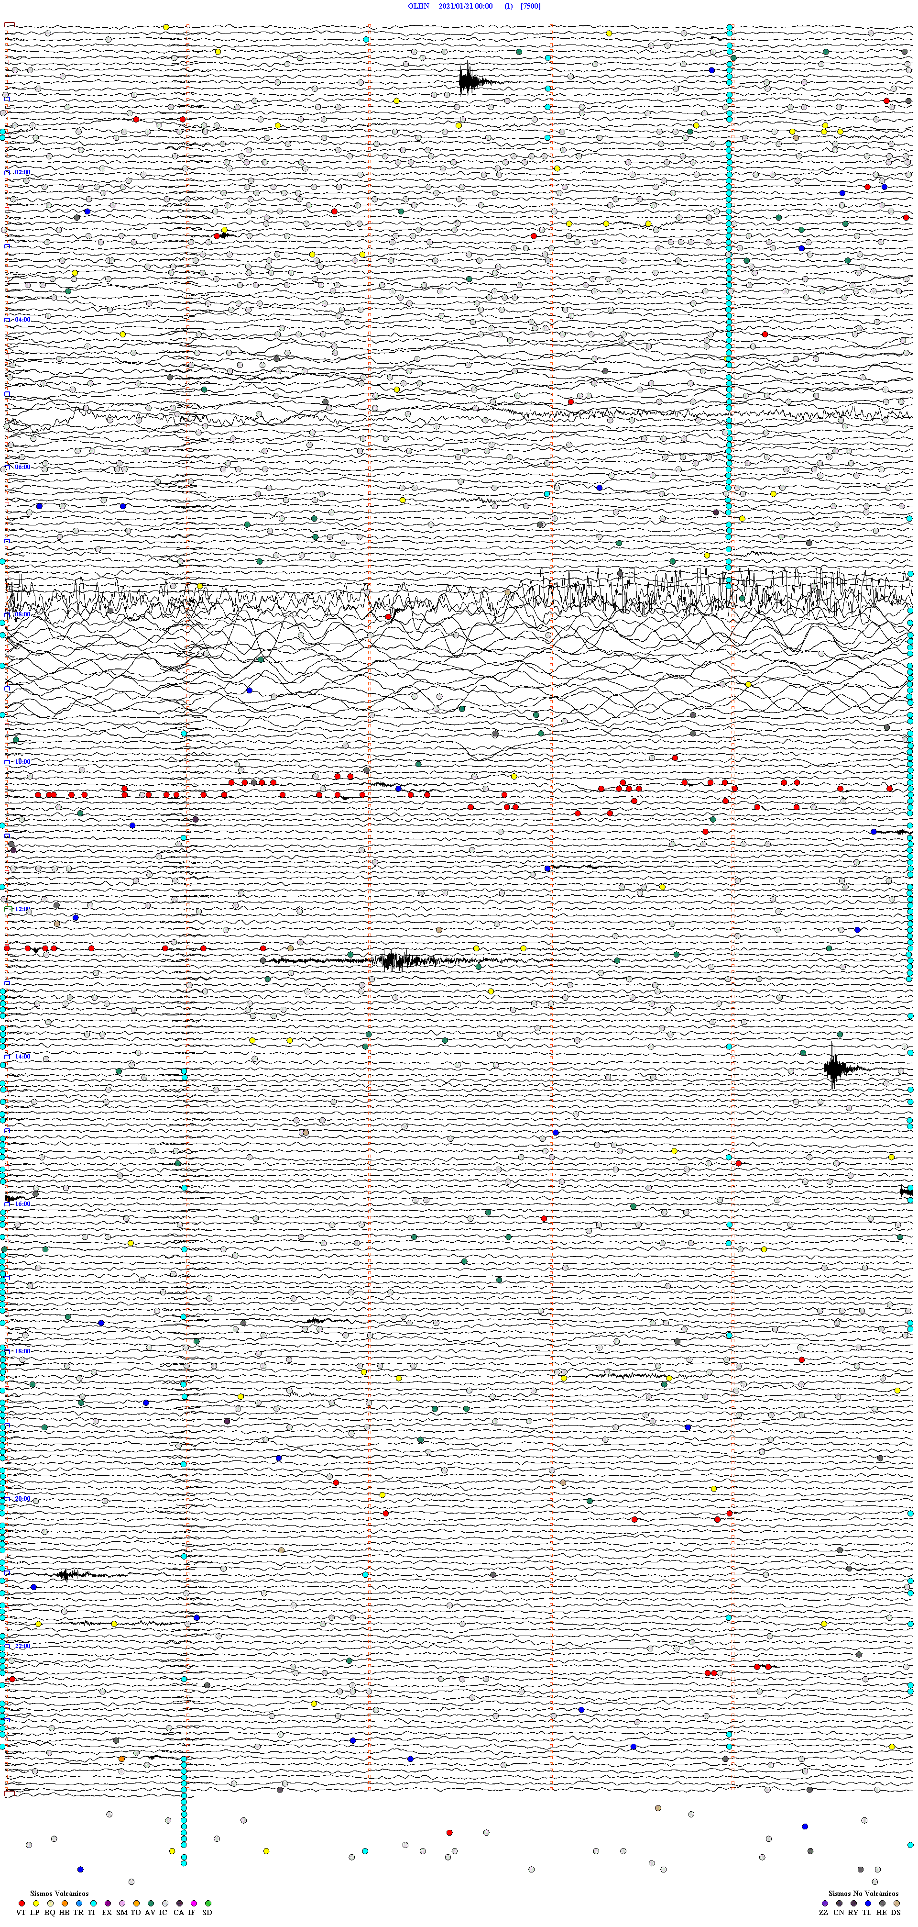Select the 14:00 time label
The height and width of the screenshot is (1927, 918).
(22, 1056)
